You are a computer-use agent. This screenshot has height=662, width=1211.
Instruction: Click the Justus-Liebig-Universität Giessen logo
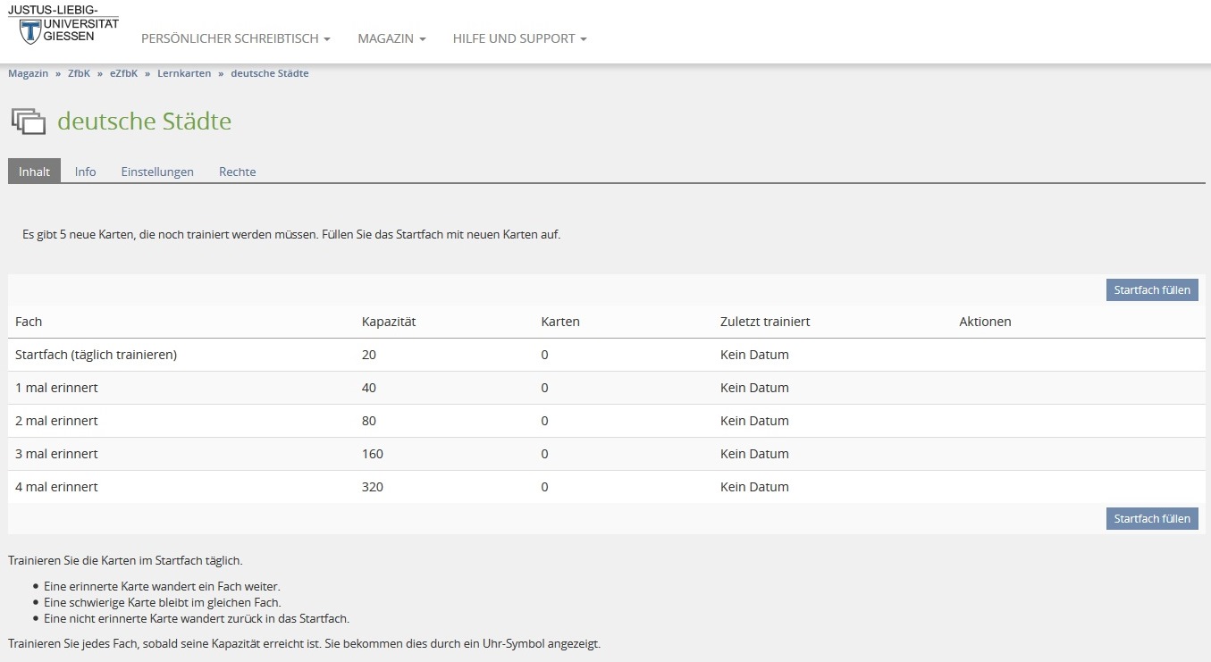click(63, 24)
